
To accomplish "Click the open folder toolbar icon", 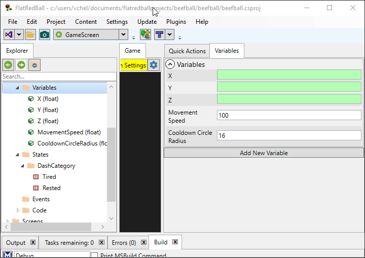I will pos(30,34).
